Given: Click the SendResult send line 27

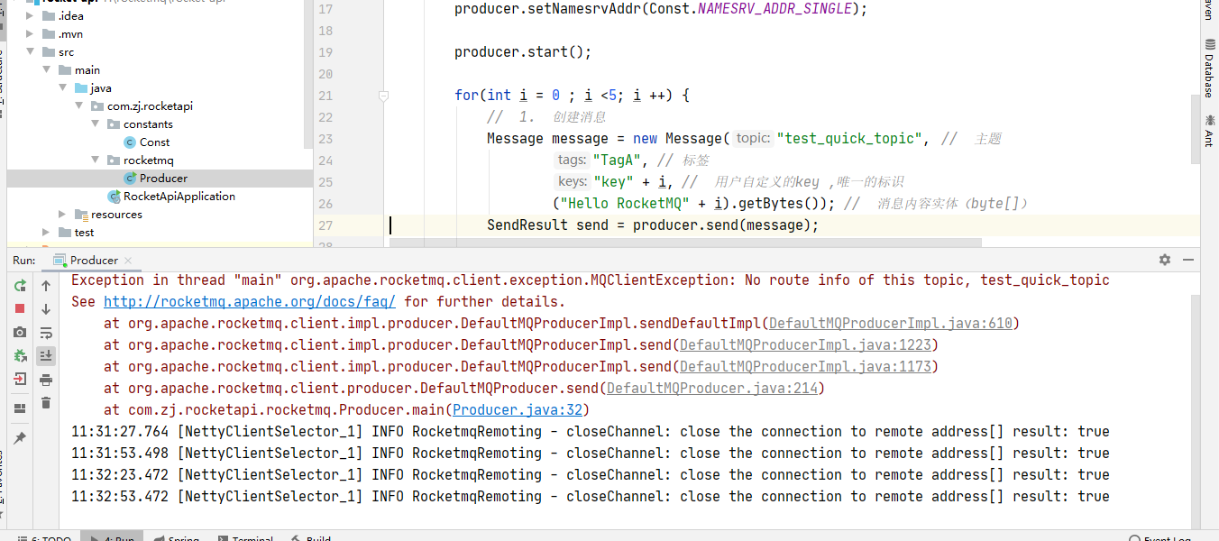Looking at the screenshot, I should 653,225.
